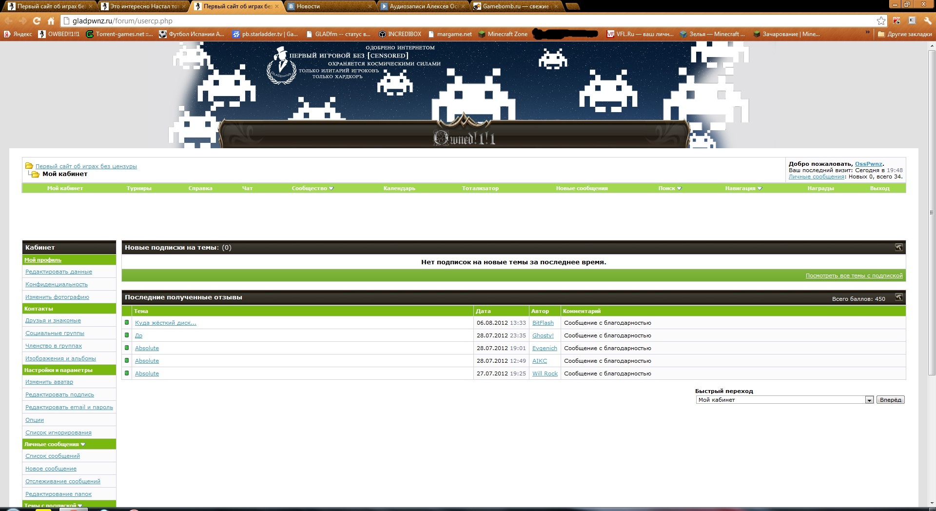The width and height of the screenshot is (936, 511).
Task: Click the browser reload icon
Action: (37, 21)
